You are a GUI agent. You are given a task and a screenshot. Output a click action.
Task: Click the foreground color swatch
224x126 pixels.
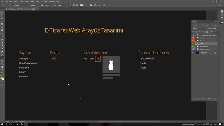point(1,78)
